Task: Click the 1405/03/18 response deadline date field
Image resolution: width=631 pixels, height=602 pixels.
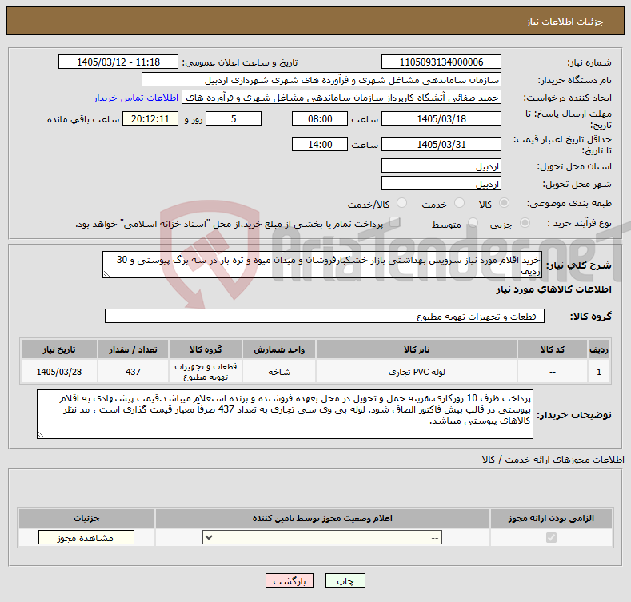Action: tap(441, 118)
